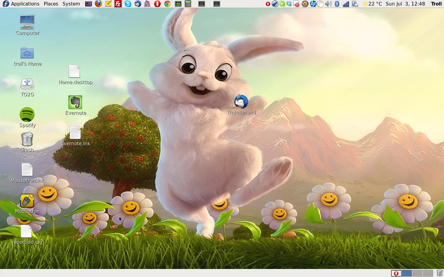Switch to workspace one showing Opera
This screenshot has height=277, width=444.
pos(396,273)
